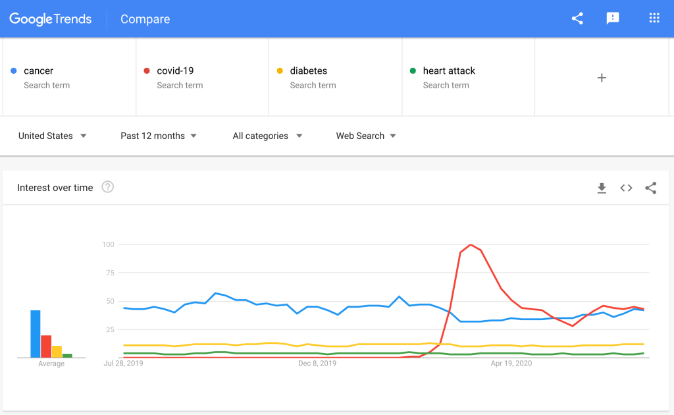
Task: Expand the Past 12 months dropdown
Action: (x=159, y=136)
